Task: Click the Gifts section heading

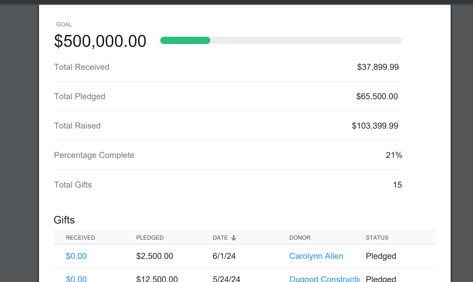Action: point(64,220)
